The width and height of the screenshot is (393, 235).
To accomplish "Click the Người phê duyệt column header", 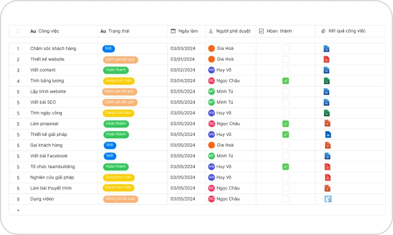I will pyautogui.click(x=230, y=31).
